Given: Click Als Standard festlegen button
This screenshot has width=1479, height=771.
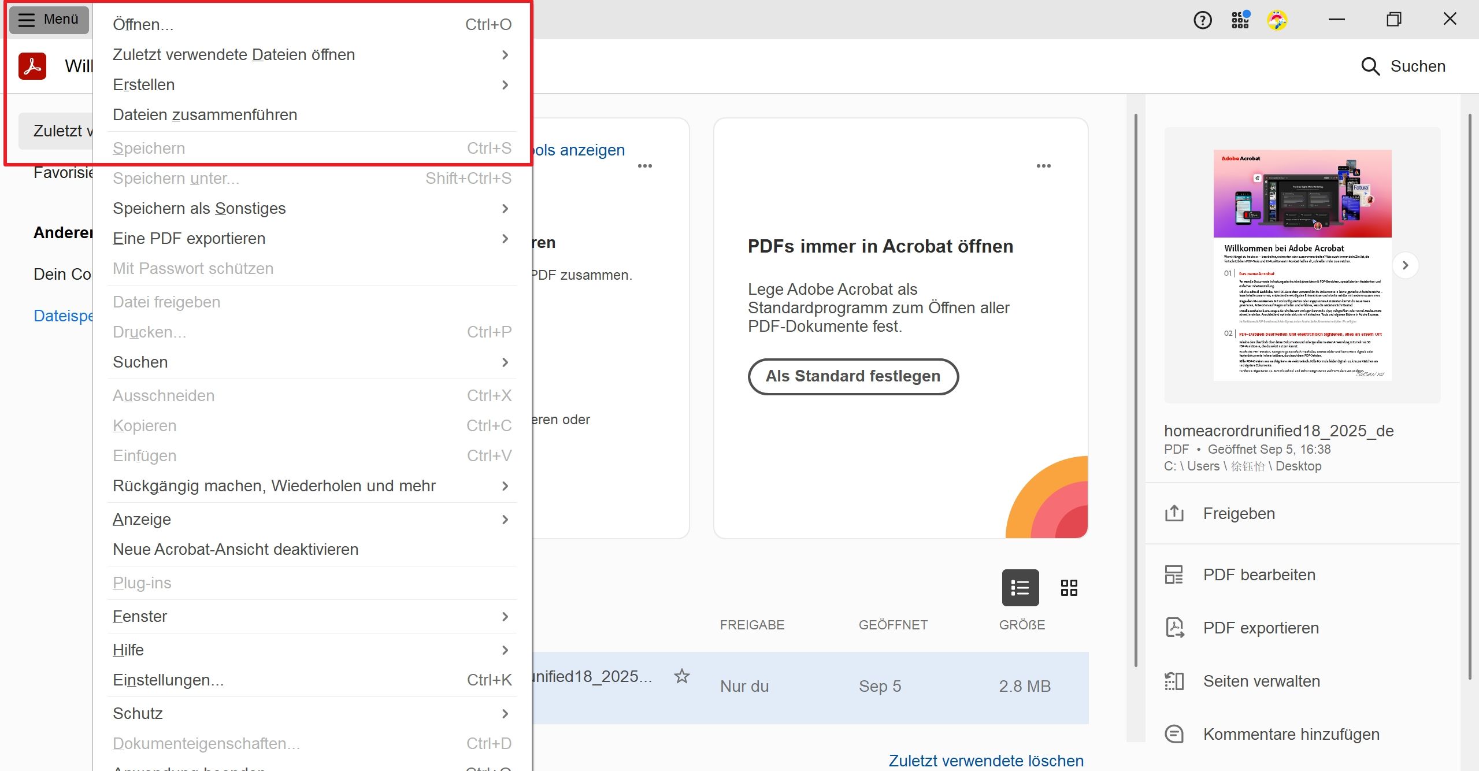Looking at the screenshot, I should (x=853, y=376).
